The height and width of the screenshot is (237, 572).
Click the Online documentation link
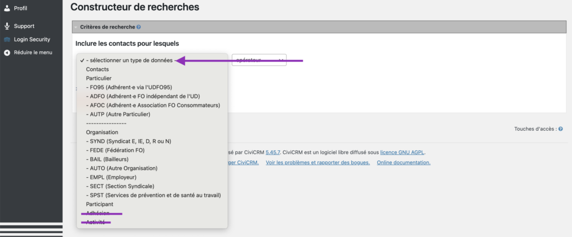tap(403, 163)
